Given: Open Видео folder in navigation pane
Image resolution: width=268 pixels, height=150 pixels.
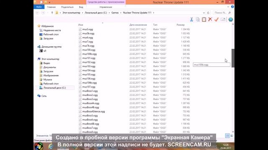Looking at the screenshot, I should (46, 63).
